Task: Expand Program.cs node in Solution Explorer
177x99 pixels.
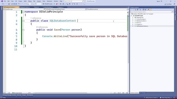Action: click(133, 24)
